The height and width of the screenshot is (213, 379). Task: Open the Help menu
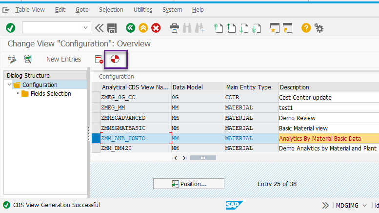point(198,10)
